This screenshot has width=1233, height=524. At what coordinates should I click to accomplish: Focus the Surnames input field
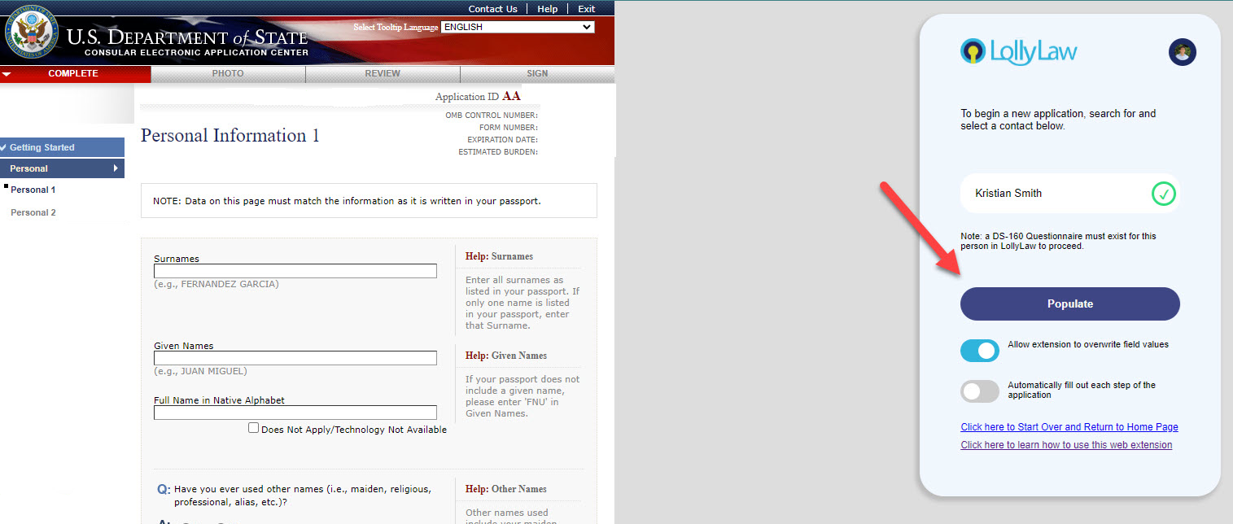295,271
